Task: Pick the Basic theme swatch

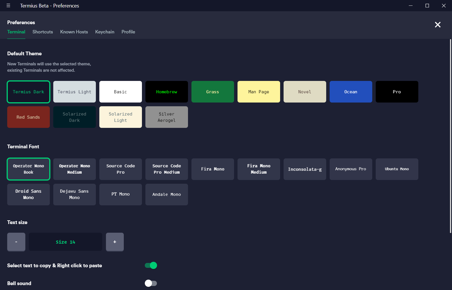Action: click(121, 92)
